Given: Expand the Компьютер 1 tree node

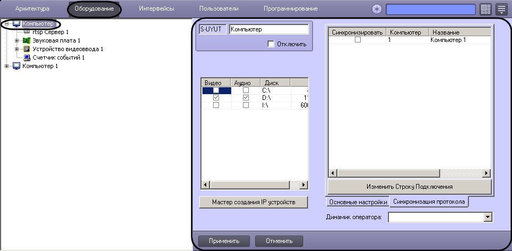Looking at the screenshot, I should pyautogui.click(x=6, y=66).
